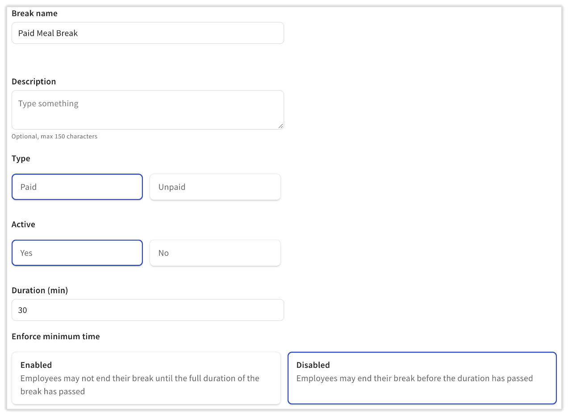Click 'Employees may end their break' text
The width and height of the screenshot is (568, 416).
pos(414,379)
